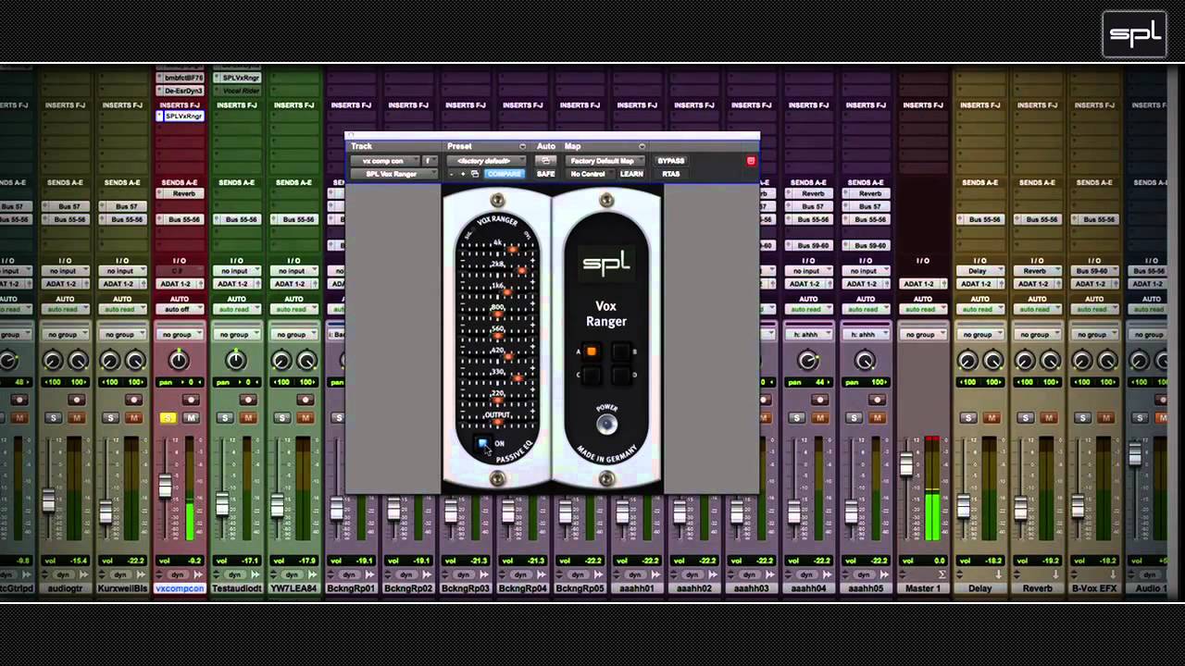Open the 'no group' selector on vxcompcon

click(x=180, y=335)
